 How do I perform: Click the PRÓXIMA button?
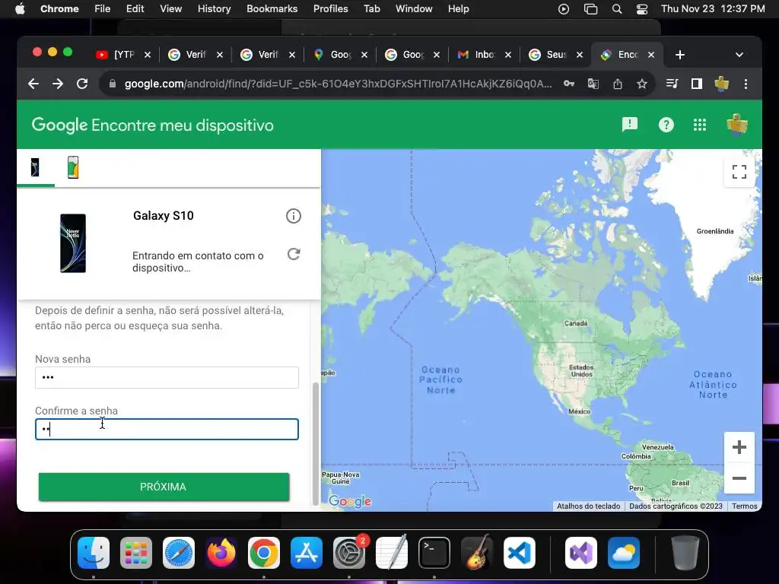click(x=164, y=487)
